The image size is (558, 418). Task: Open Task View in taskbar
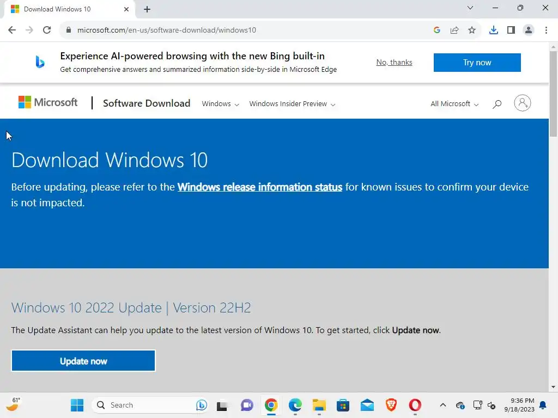click(x=222, y=405)
